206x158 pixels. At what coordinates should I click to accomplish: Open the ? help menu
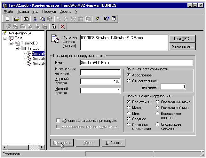[x=76, y=12]
